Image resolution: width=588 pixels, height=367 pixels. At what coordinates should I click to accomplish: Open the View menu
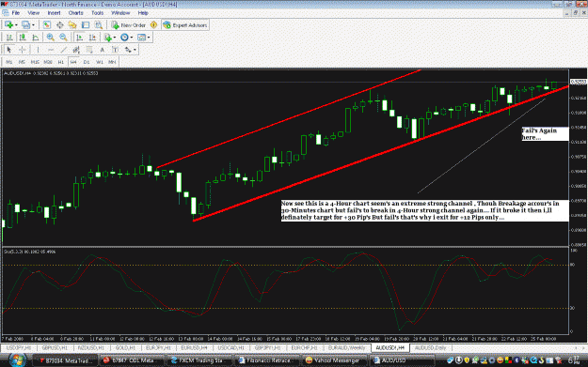click(x=33, y=13)
